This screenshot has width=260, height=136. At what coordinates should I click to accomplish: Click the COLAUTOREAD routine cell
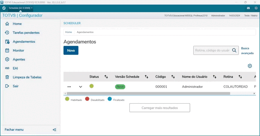coord(236,86)
